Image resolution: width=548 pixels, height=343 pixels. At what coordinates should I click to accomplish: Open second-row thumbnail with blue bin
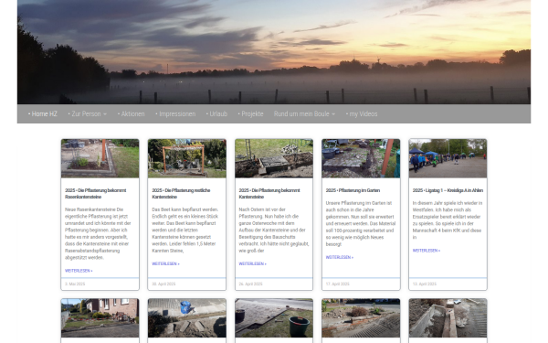[x=187, y=317]
